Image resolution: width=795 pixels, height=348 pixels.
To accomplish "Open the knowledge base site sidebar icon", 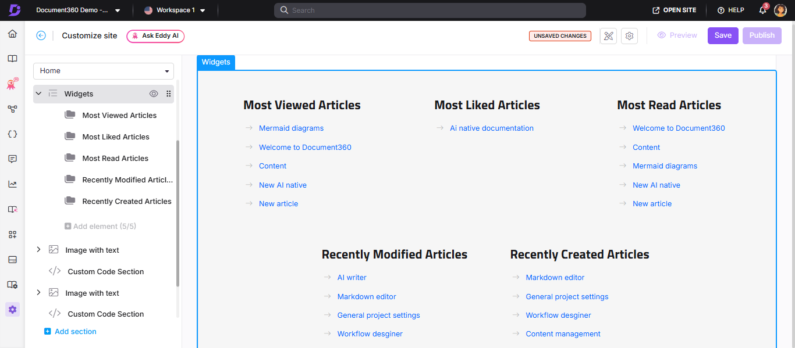I will pyautogui.click(x=12, y=209).
